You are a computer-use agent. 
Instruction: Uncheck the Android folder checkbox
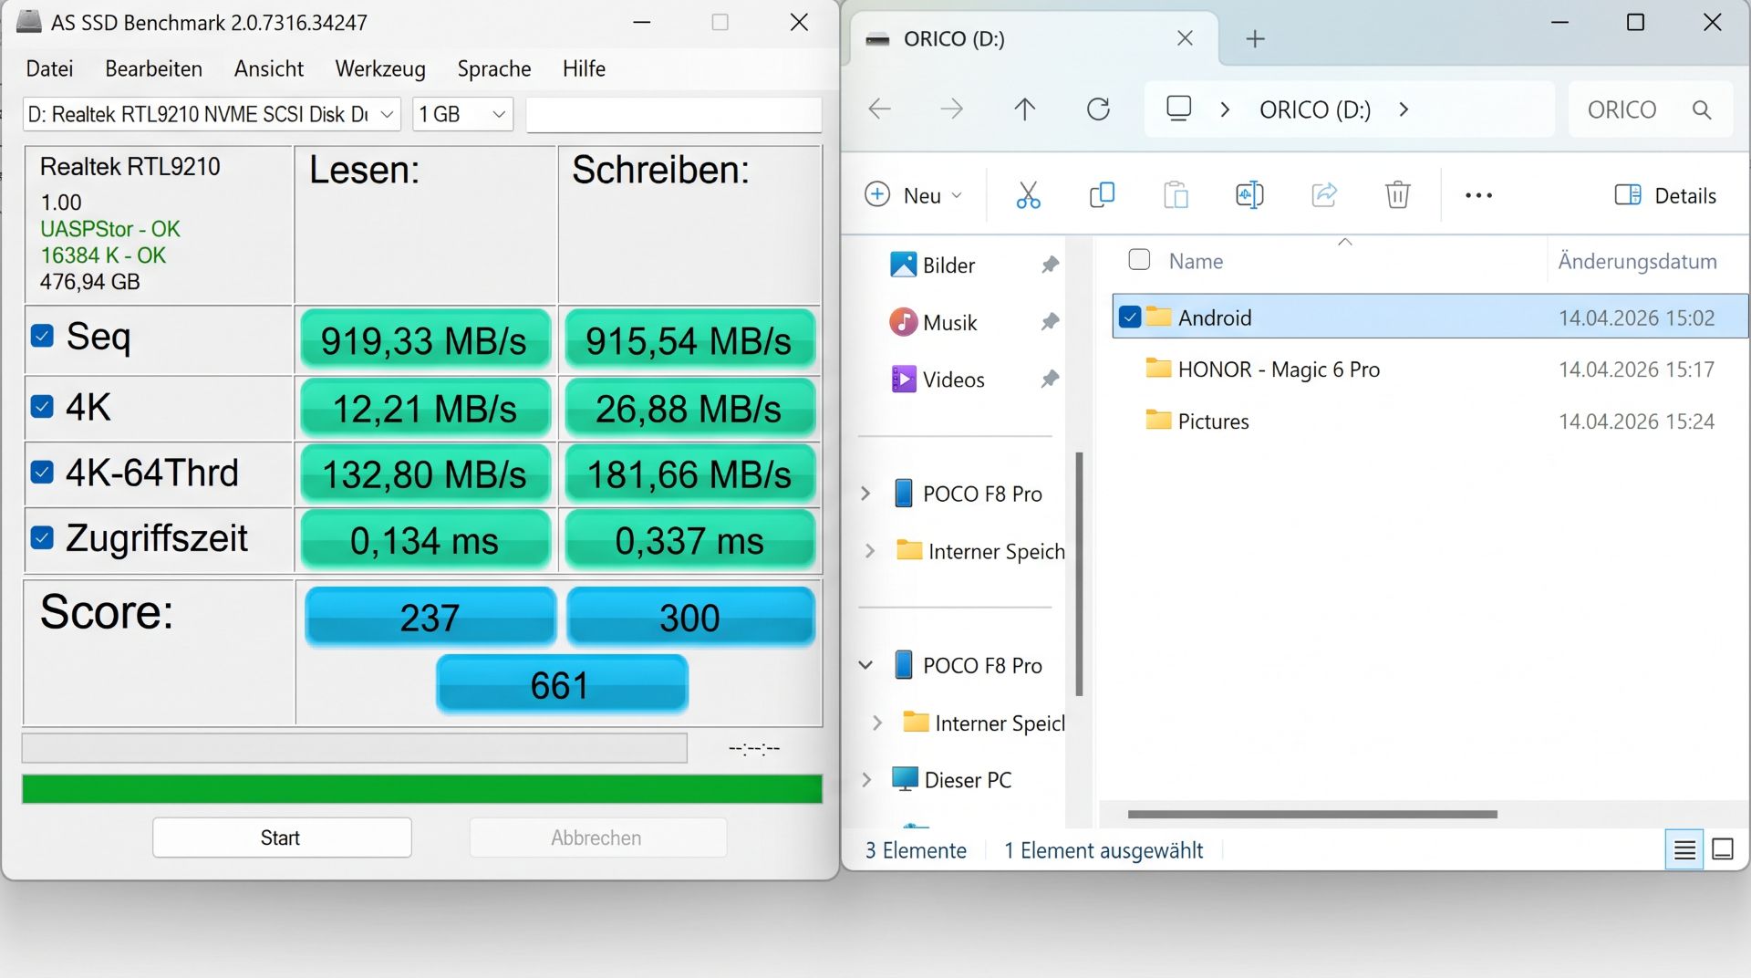(x=1130, y=317)
